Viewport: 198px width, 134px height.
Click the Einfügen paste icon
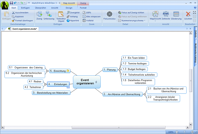pos(6,14)
